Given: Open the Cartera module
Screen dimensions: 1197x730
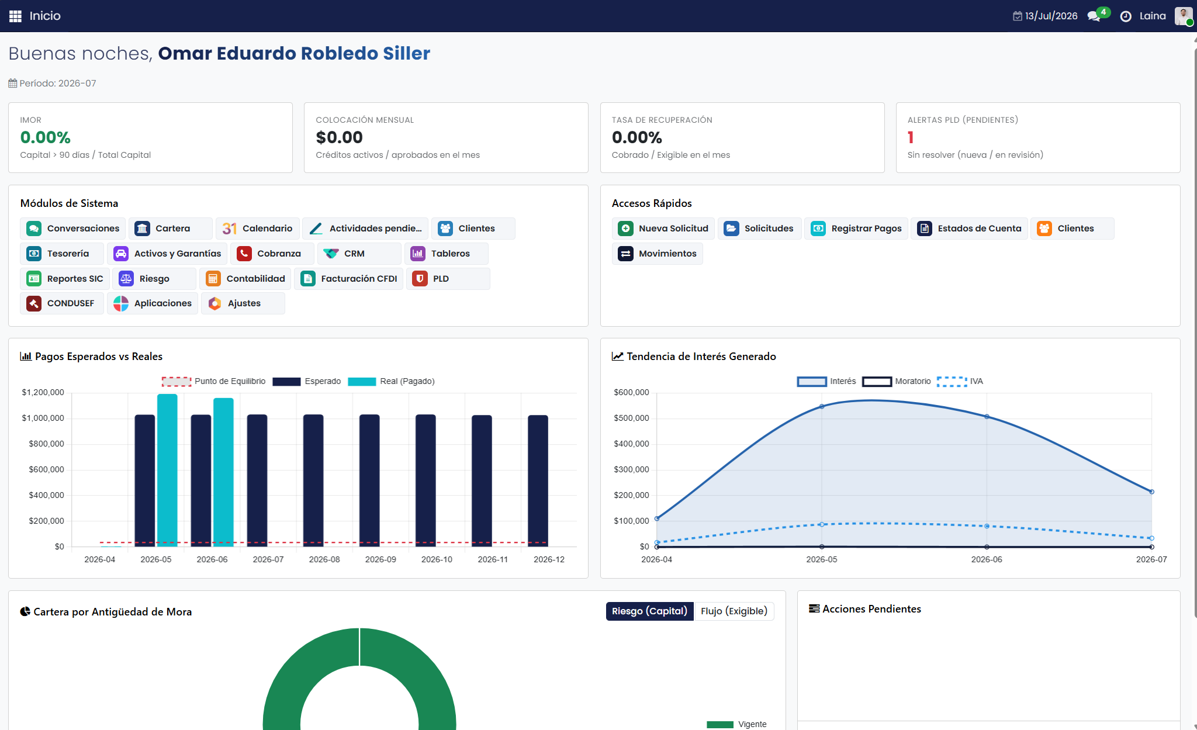Looking at the screenshot, I should point(170,229).
